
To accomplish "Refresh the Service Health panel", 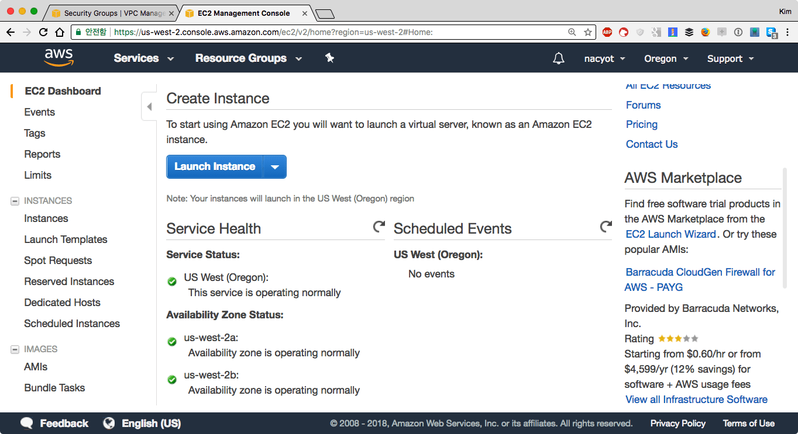I will coord(379,227).
